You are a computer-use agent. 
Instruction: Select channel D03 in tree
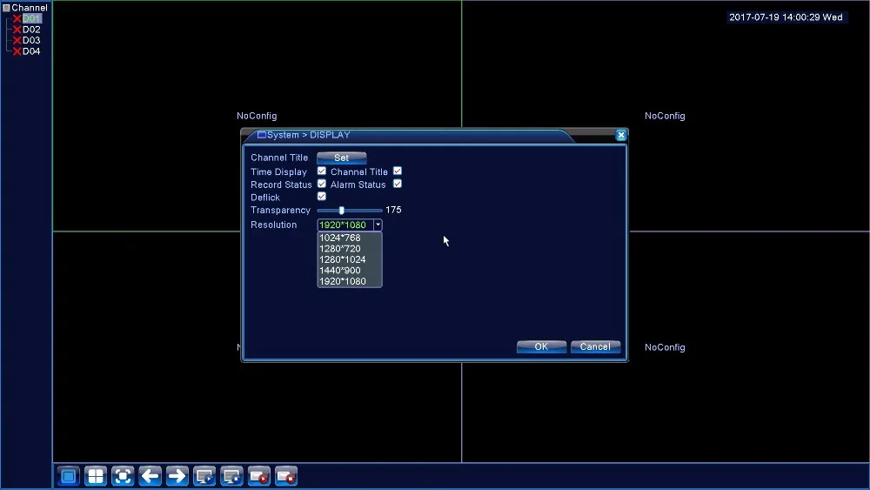point(31,40)
